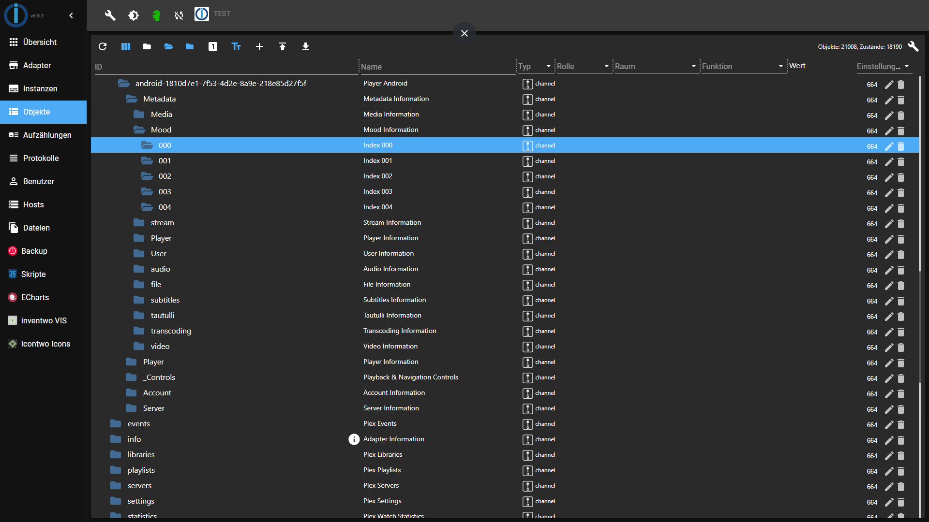Edit the Plex Events object
The image size is (929, 522).
point(889,425)
